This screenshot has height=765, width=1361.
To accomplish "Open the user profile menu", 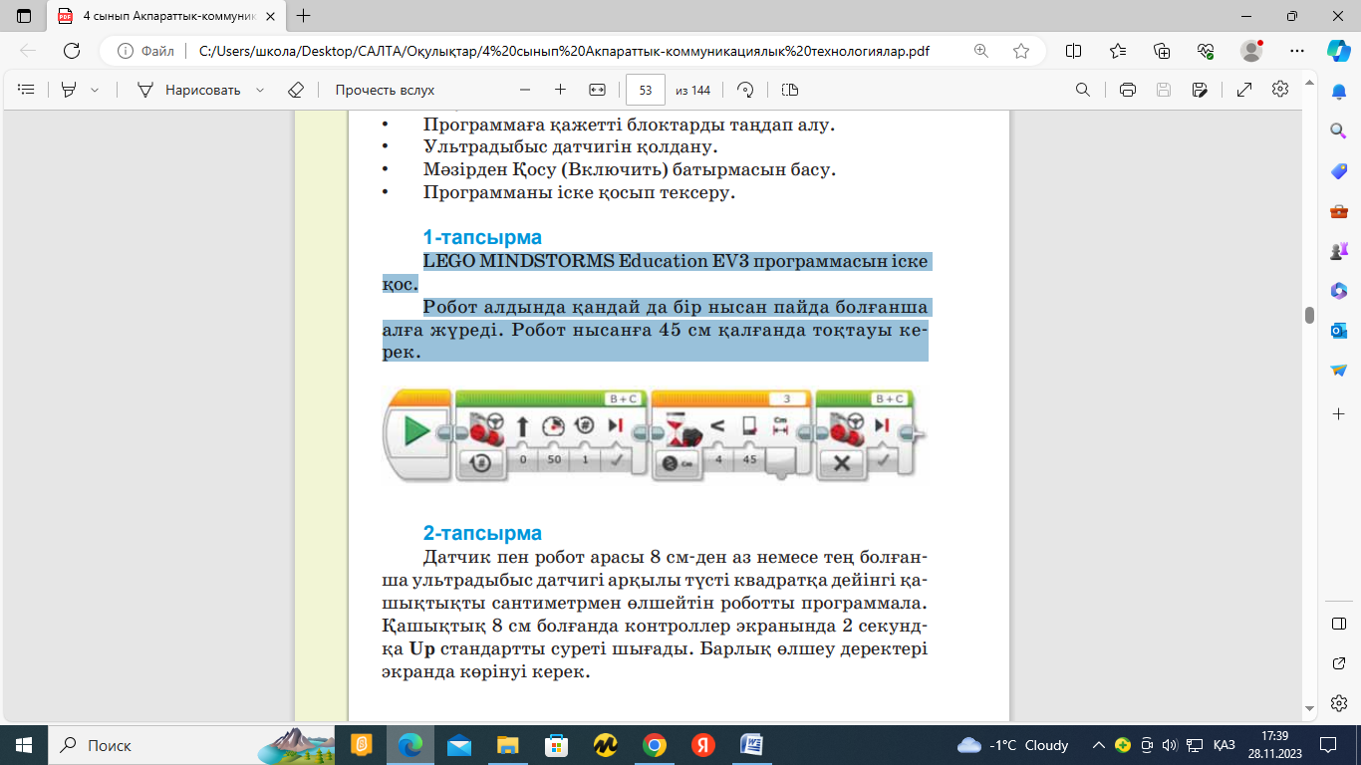I will pyautogui.click(x=1251, y=51).
